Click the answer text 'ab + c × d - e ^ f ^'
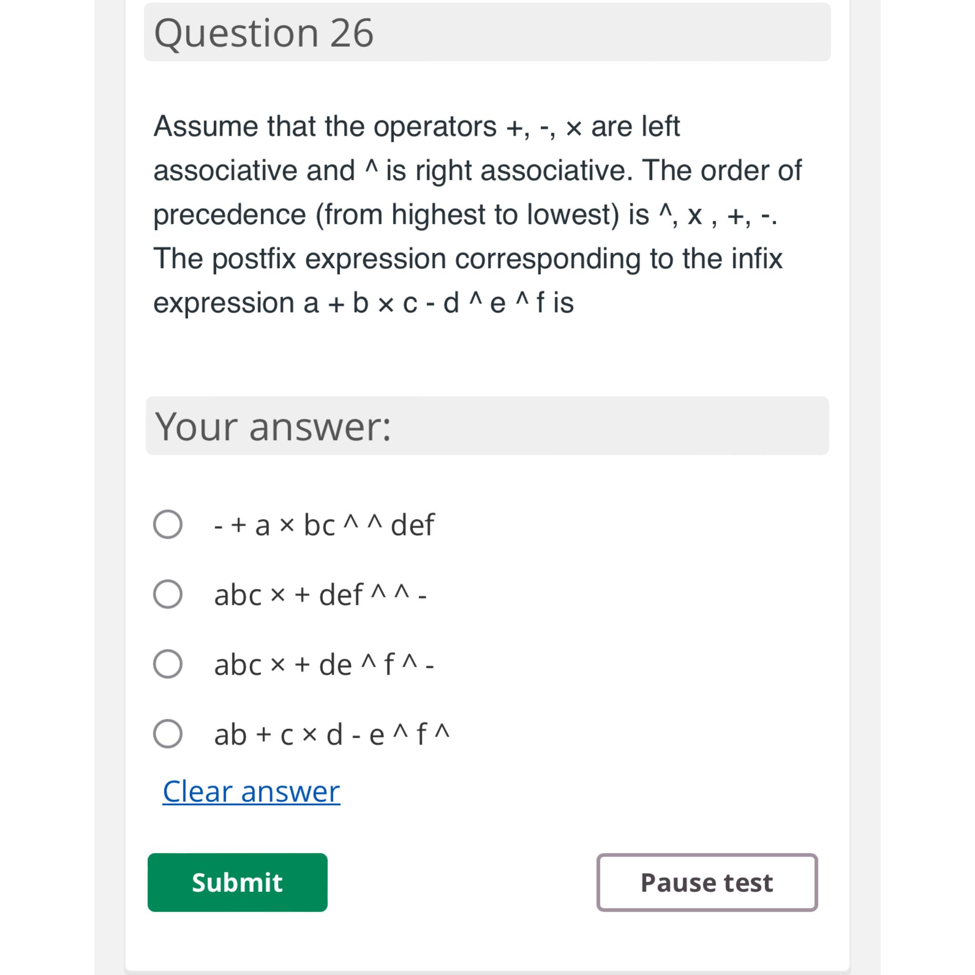This screenshot has width=975, height=975. 331,734
